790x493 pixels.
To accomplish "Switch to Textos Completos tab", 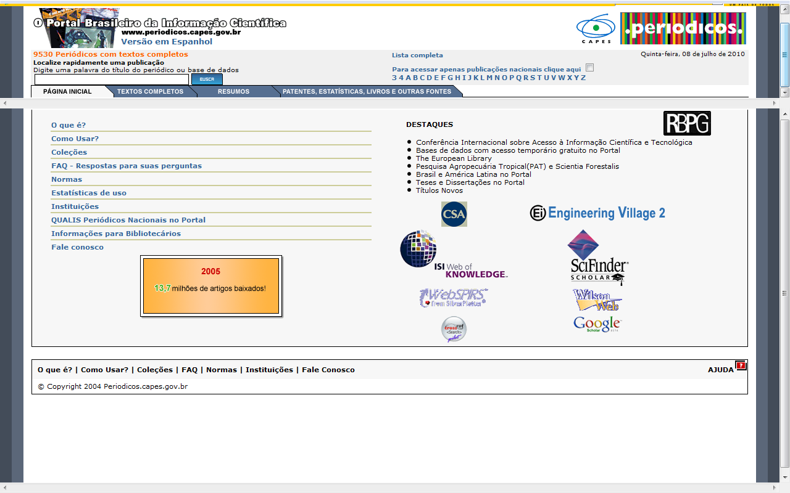I will pos(150,91).
